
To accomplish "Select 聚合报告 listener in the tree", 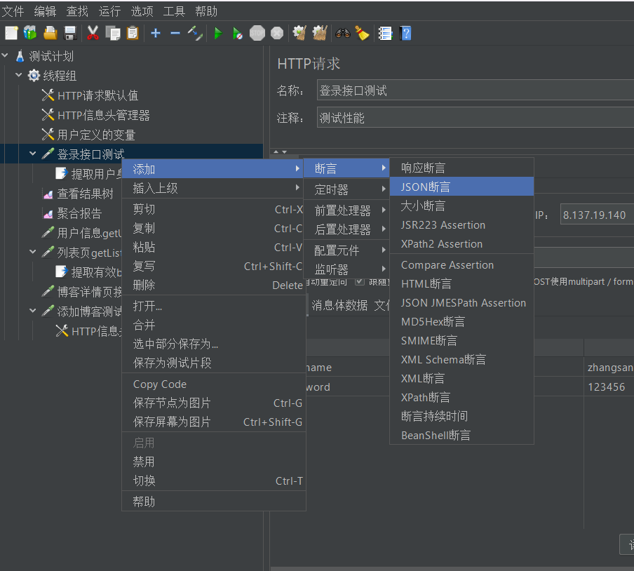I will coord(72,213).
